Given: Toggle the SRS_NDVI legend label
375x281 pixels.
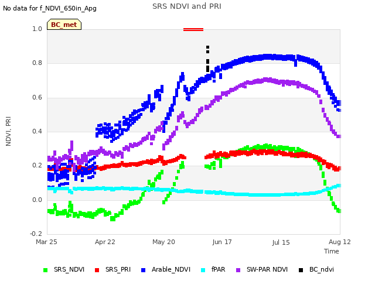Looking at the screenshot, I should 69,269.
